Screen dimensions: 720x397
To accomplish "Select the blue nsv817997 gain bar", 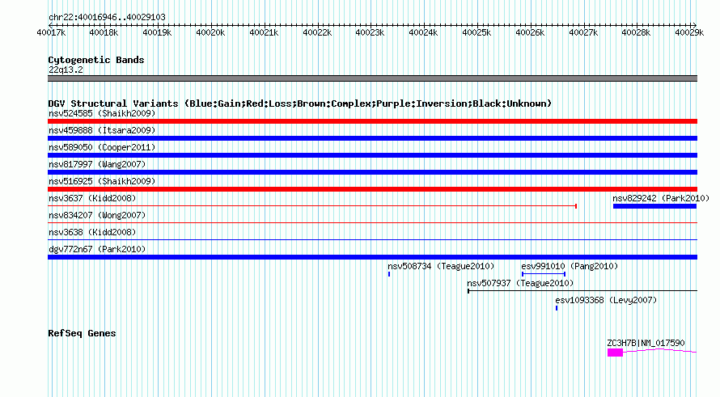I will [x=372, y=172].
